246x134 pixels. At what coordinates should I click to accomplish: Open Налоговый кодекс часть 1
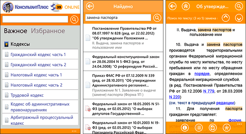(x=40, y=75)
